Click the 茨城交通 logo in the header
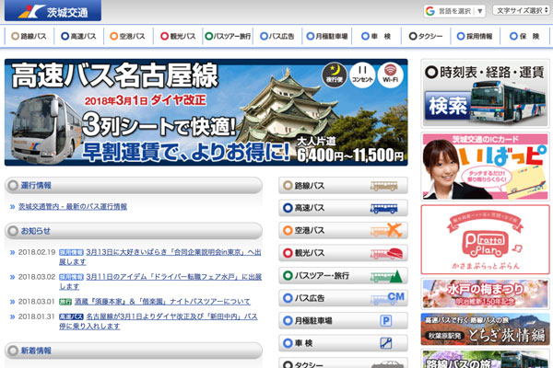553x368 pixels. click(53, 10)
